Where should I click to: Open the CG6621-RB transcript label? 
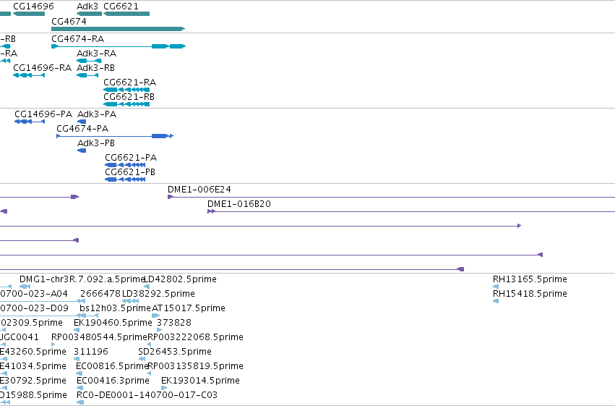pyautogui.click(x=129, y=97)
